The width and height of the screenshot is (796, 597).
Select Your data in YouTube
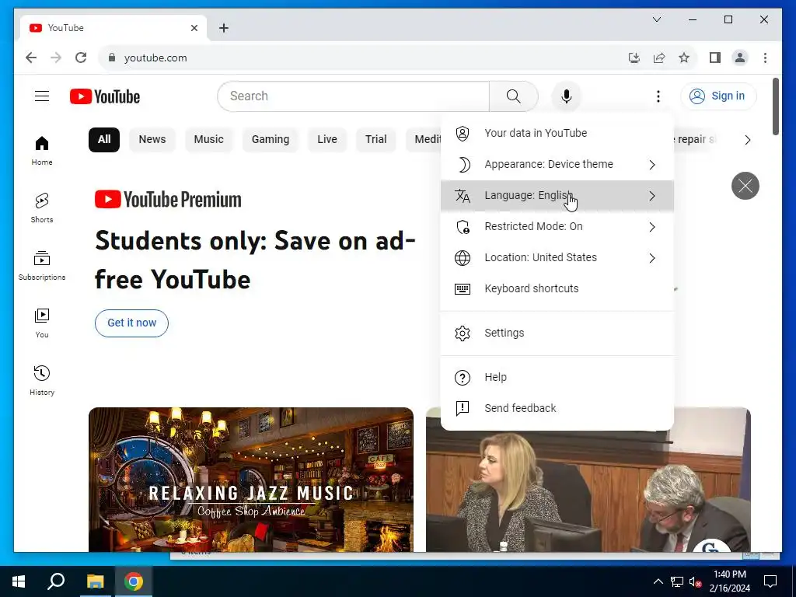[557, 133]
